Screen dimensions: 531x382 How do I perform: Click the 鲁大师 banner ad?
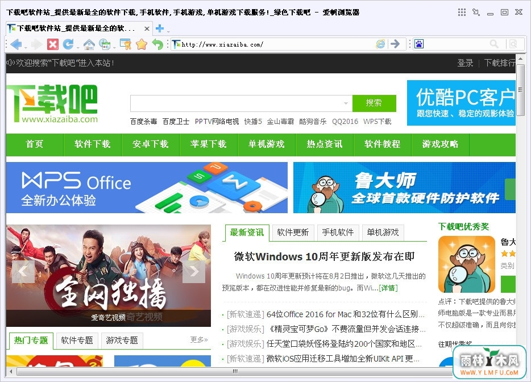click(404, 188)
